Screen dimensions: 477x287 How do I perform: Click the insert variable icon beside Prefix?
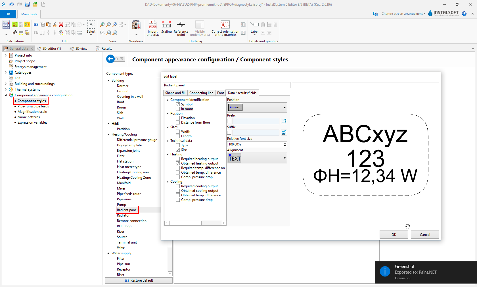284,121
